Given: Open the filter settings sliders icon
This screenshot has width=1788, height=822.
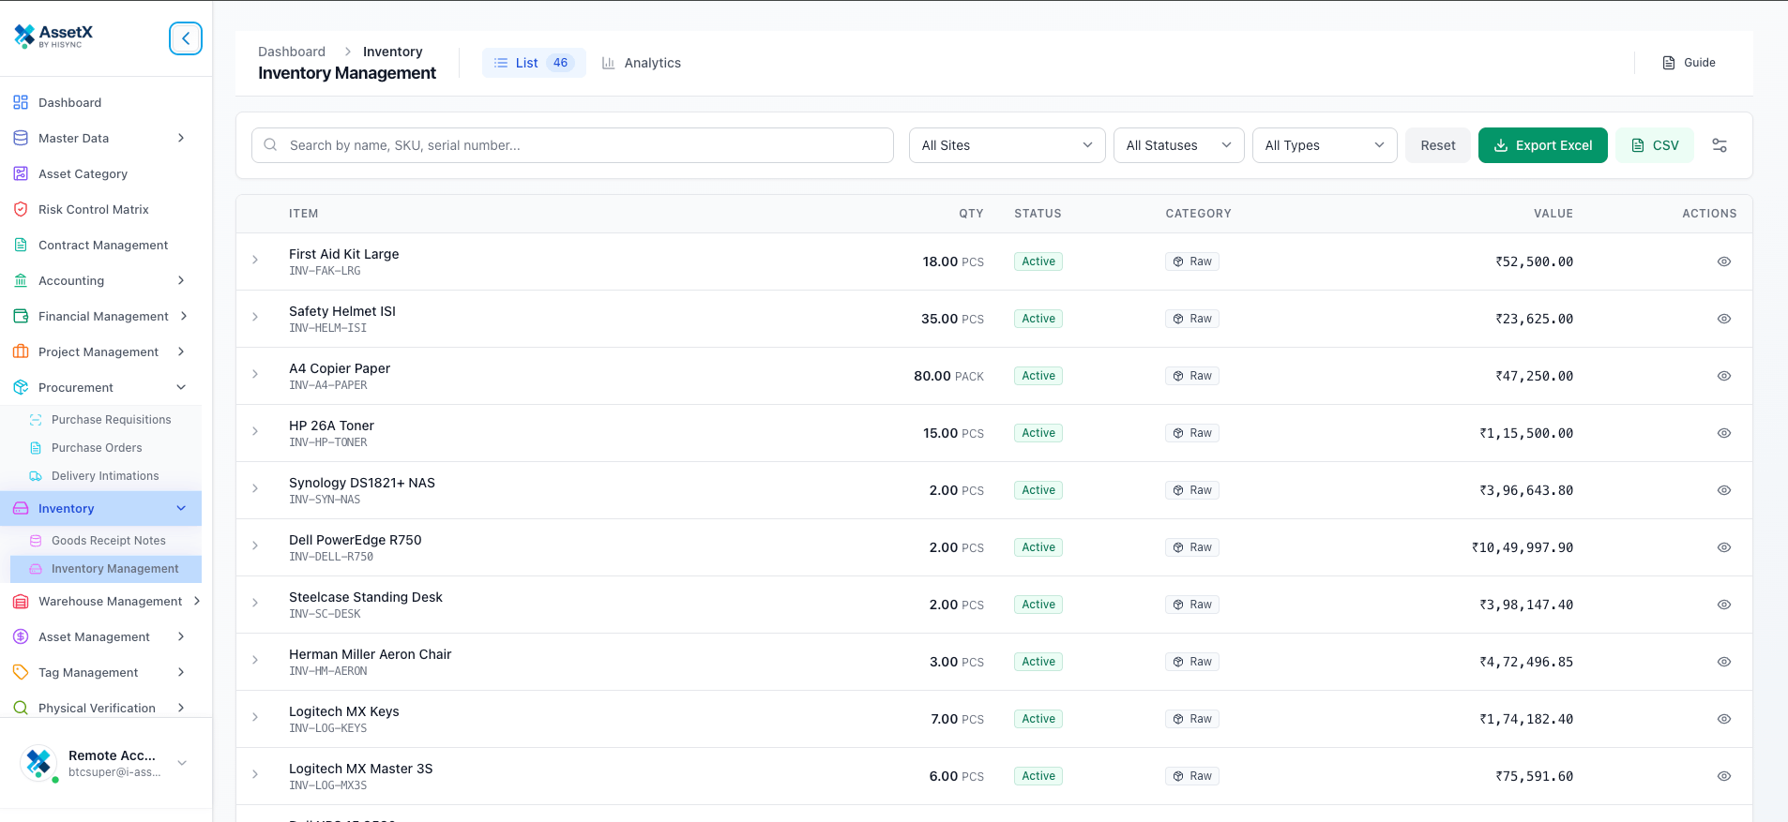Looking at the screenshot, I should click(1719, 145).
